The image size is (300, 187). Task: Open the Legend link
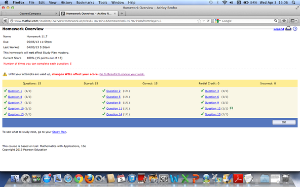point(279,29)
